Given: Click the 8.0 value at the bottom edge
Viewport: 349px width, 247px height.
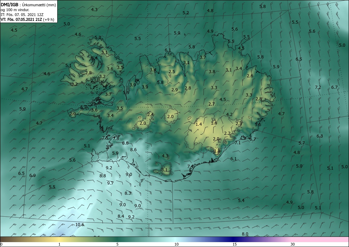Looking at the screenshot, I should [245, 234].
